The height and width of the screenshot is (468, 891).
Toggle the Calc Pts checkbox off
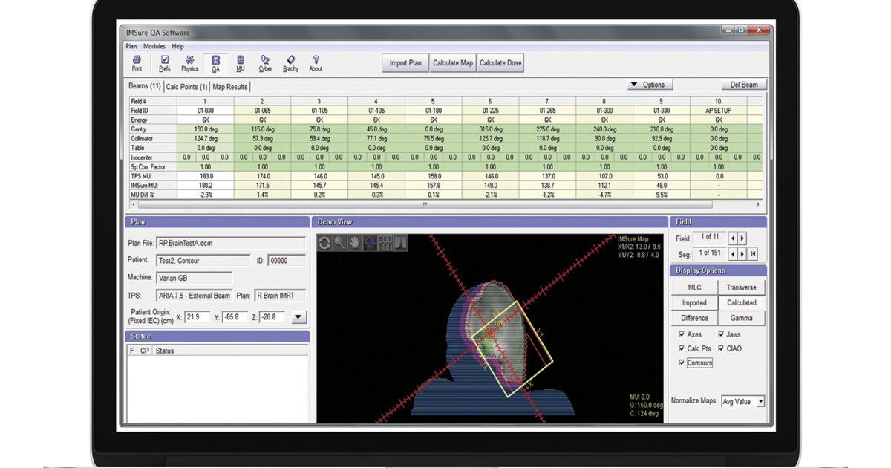click(682, 348)
